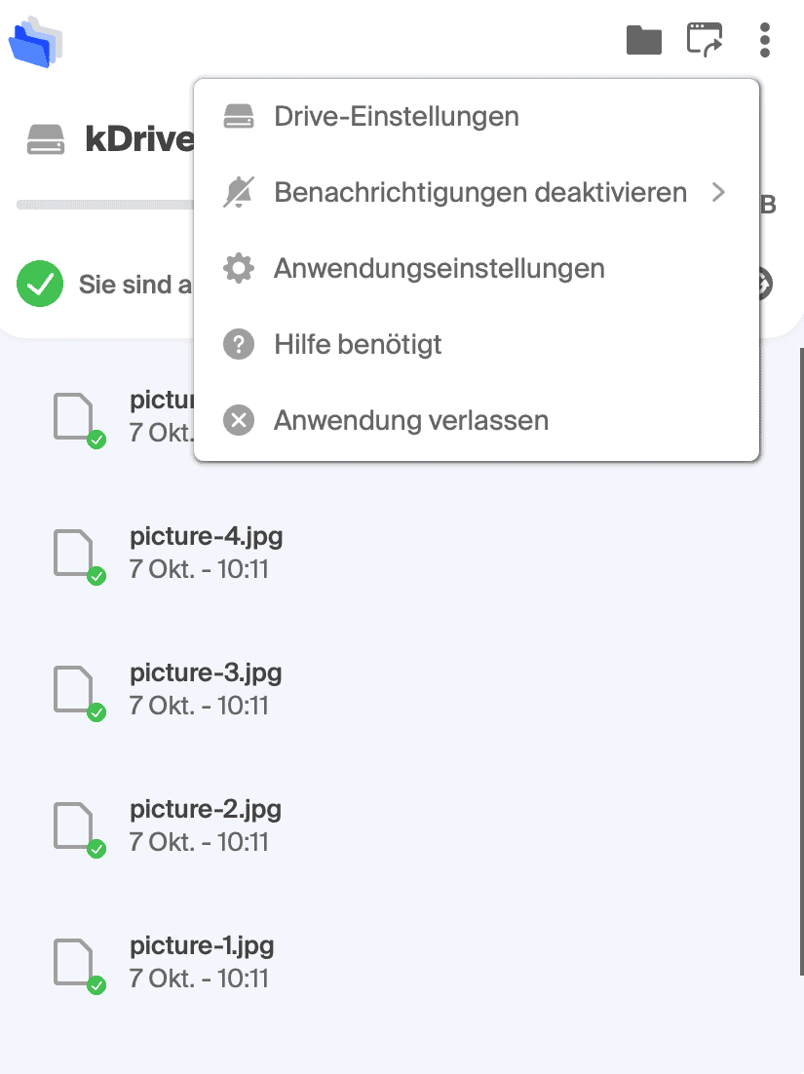Click the green sync status checkmark
Screen dimensions: 804x1074
[x=40, y=284]
